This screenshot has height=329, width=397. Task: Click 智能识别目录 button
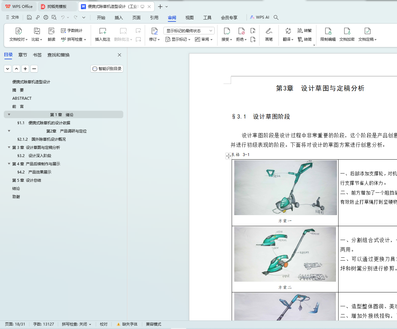click(107, 69)
